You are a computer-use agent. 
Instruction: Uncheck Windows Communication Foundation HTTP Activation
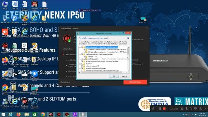[84, 50]
